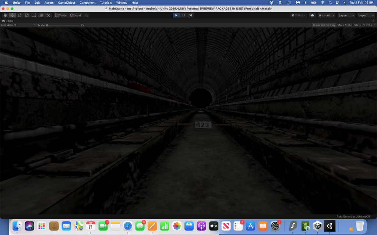Select the Rect Transform tool

point(34,15)
